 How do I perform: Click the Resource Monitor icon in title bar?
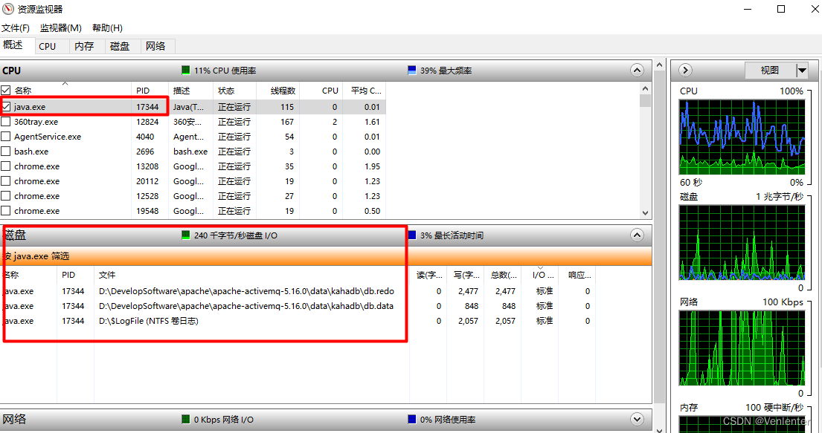(9, 9)
